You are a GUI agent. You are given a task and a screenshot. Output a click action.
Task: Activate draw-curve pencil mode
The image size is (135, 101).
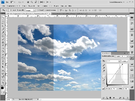pos(104,80)
